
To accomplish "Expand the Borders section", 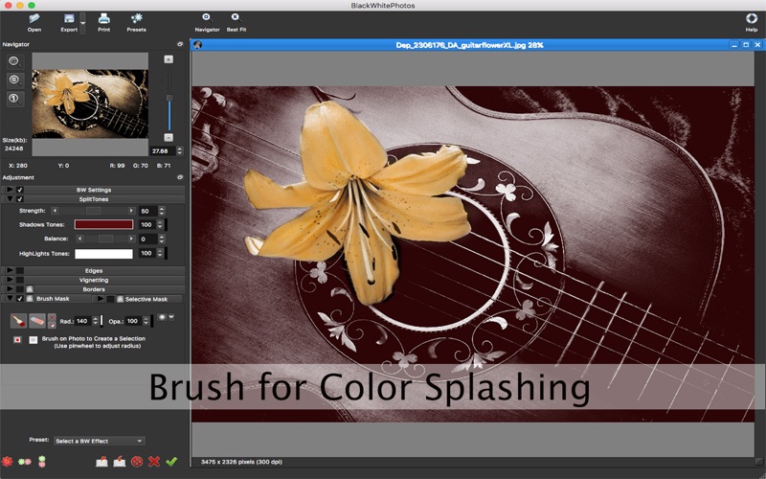I will point(10,289).
